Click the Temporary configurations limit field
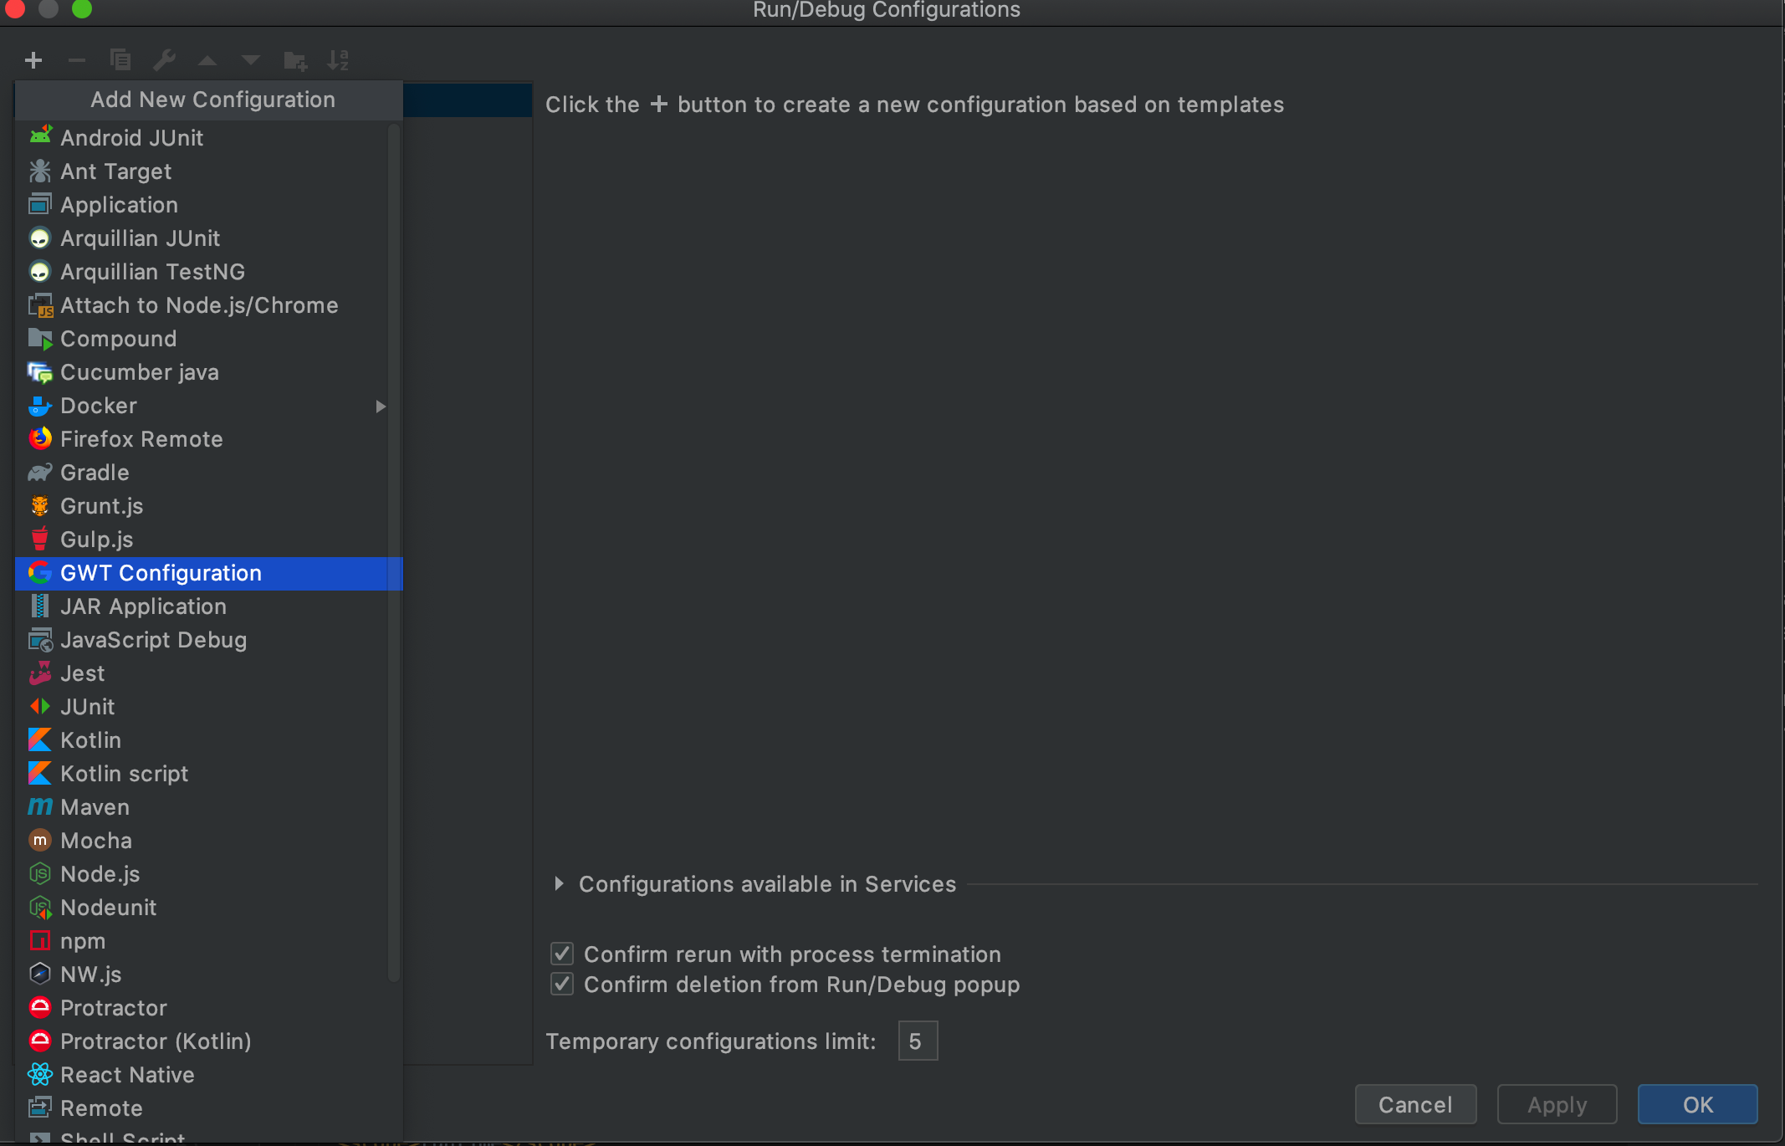Screen dimensions: 1785x1146 coord(918,1041)
